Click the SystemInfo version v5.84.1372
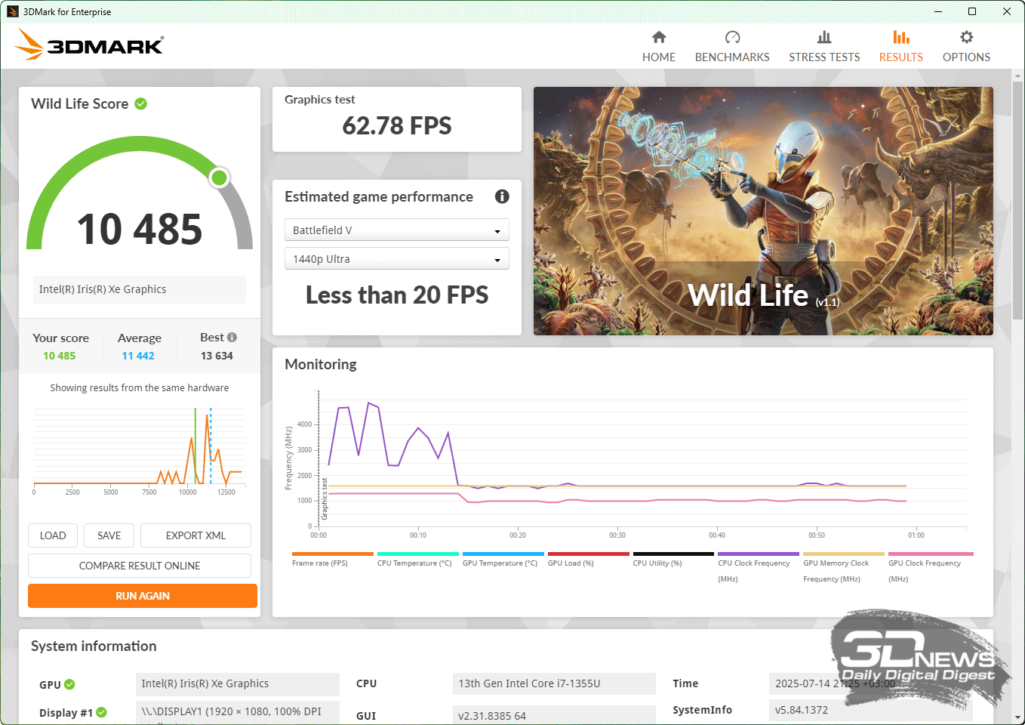 tap(871, 710)
